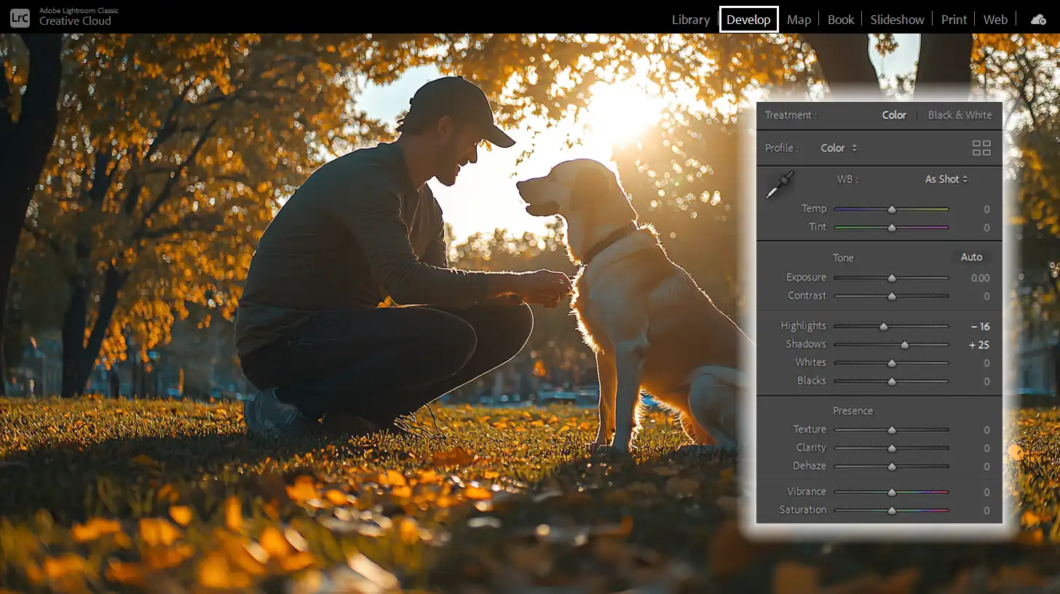
Task: Click the Whites value field
Action: 986,363
